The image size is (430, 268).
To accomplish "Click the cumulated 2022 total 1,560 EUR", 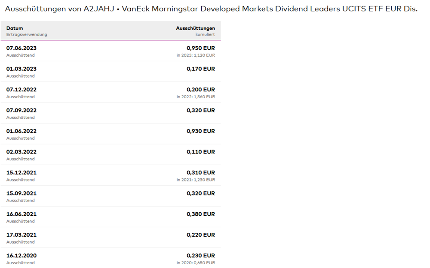I will coord(196,97).
